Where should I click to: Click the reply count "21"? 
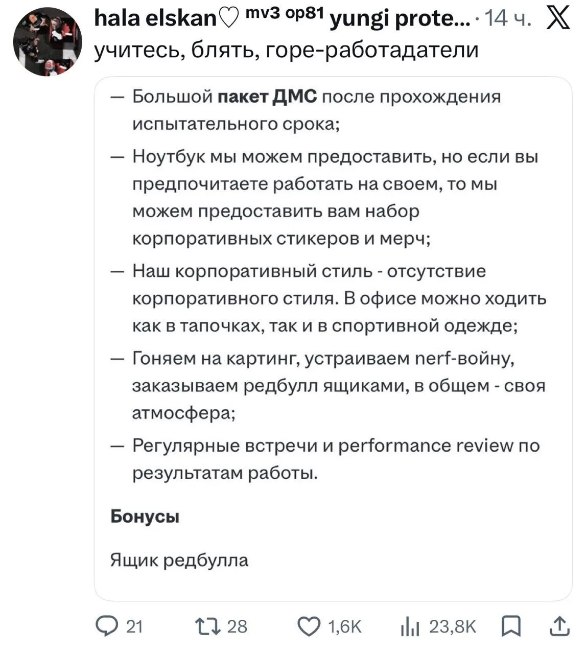click(134, 626)
